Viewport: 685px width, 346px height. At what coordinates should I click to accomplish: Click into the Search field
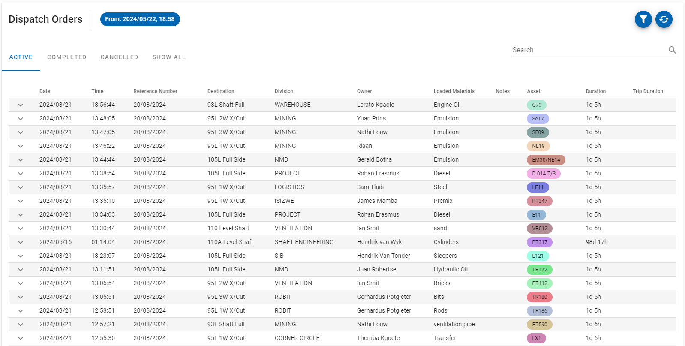pos(587,50)
